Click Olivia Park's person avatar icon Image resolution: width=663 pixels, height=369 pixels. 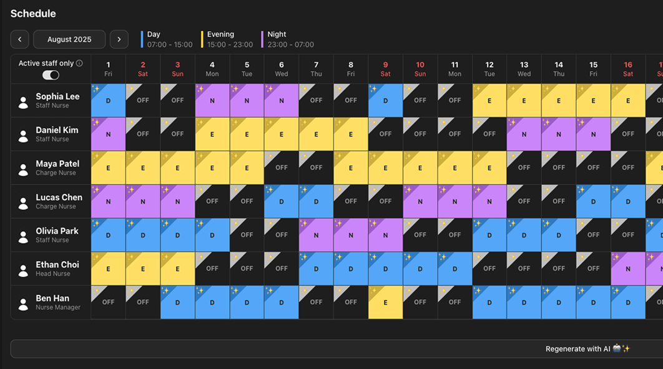[x=24, y=236]
